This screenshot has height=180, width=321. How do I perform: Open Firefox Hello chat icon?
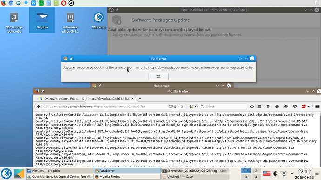pos(286,107)
